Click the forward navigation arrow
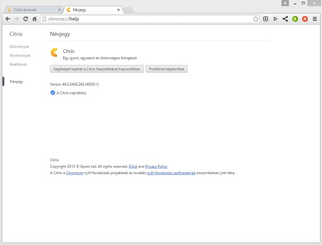 click(16, 19)
